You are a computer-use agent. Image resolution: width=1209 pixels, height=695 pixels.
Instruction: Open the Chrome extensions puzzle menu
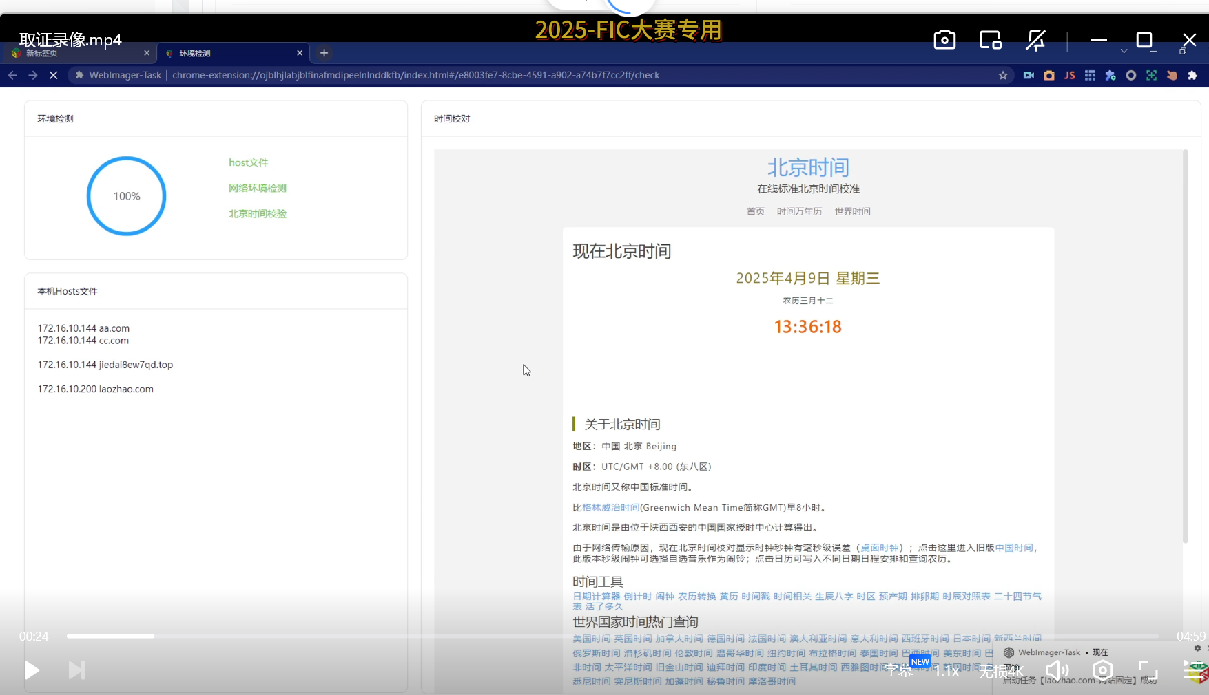coord(1192,75)
